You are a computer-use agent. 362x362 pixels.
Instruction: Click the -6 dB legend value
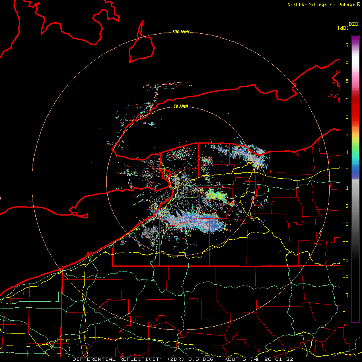click(346, 278)
